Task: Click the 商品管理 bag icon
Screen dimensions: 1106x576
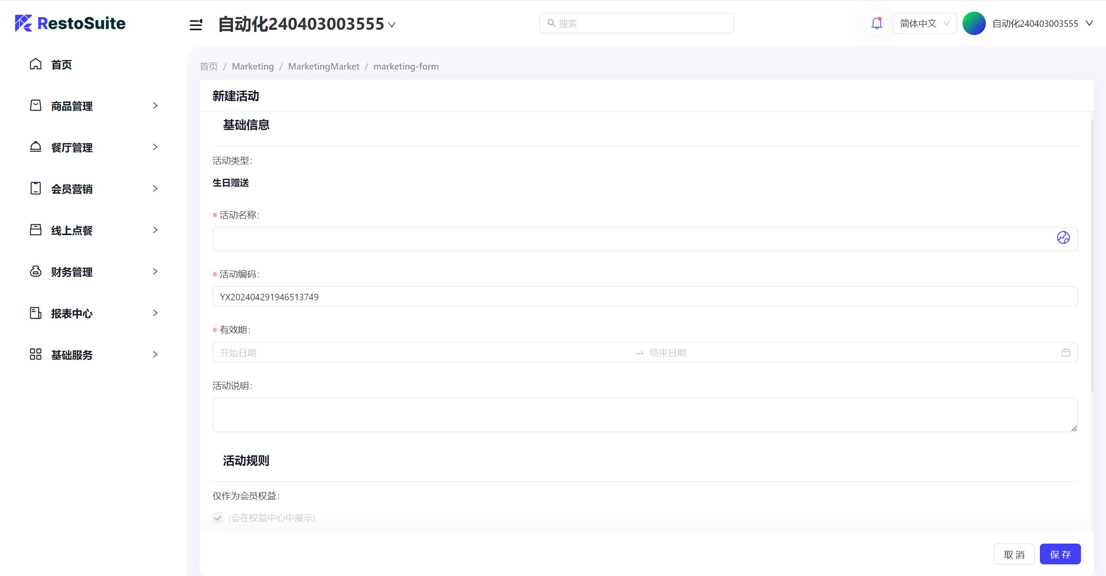Action: [x=35, y=105]
